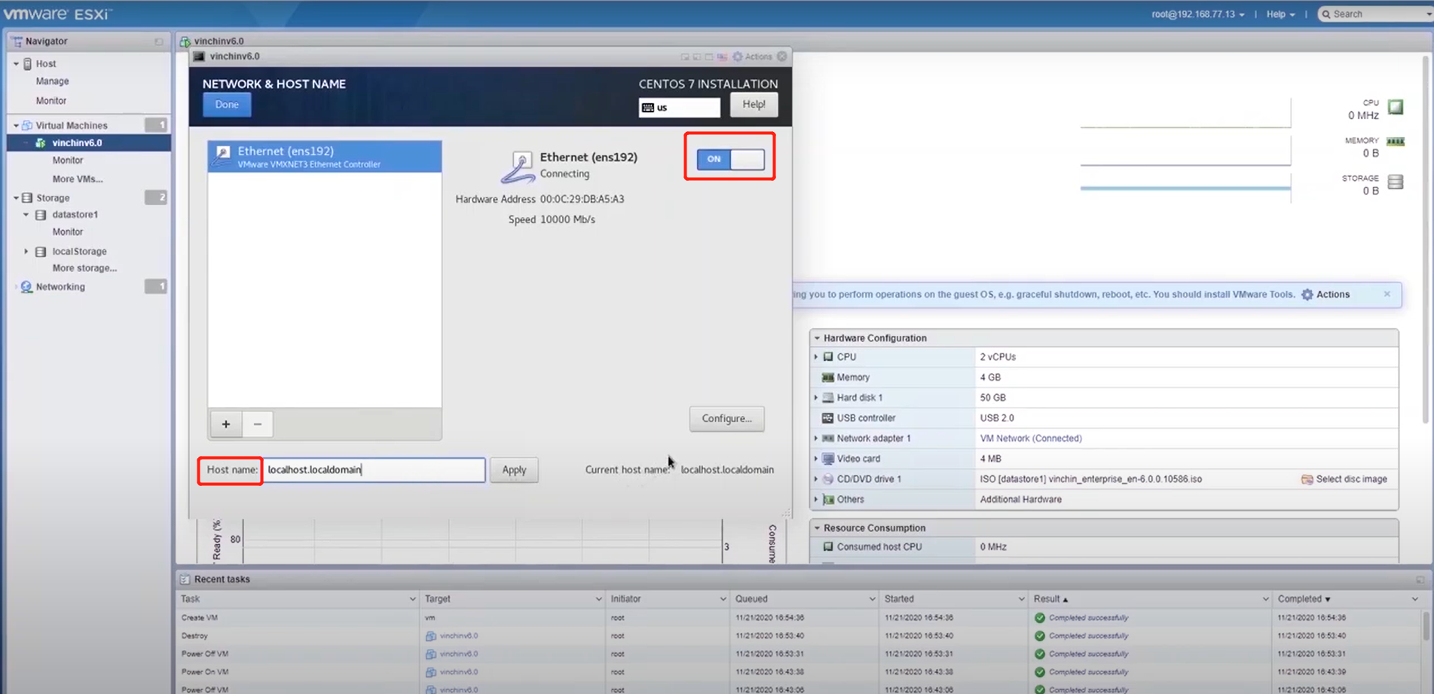Screen dimensions: 1434x694
Task: Open the us keyboard layout selector
Action: click(679, 108)
